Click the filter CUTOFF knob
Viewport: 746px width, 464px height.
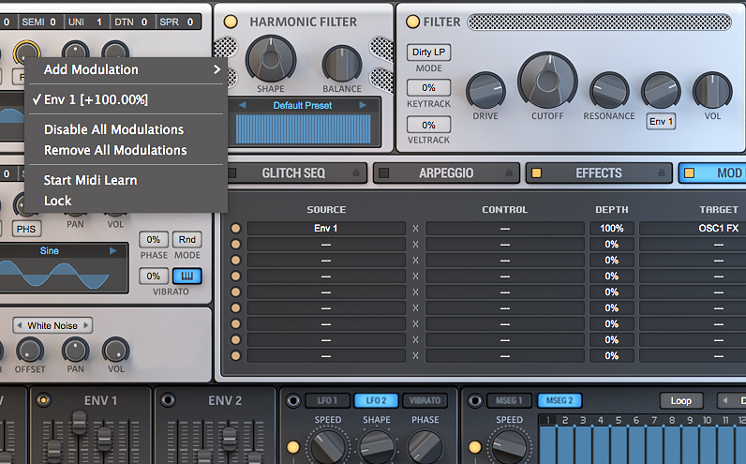547,81
